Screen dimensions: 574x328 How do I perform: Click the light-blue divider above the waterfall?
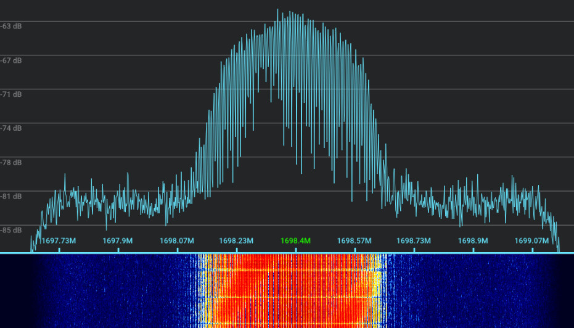[x=287, y=253]
